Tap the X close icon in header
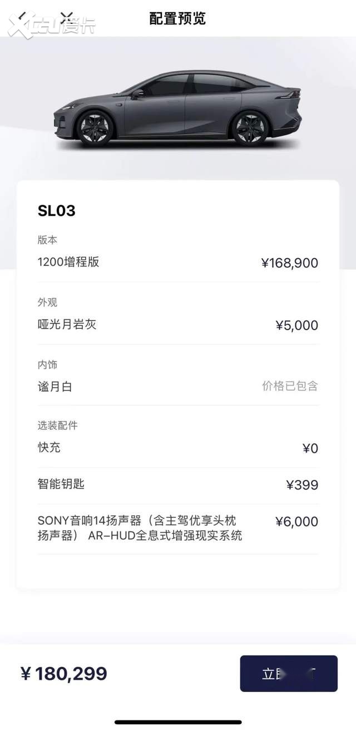 click(66, 18)
